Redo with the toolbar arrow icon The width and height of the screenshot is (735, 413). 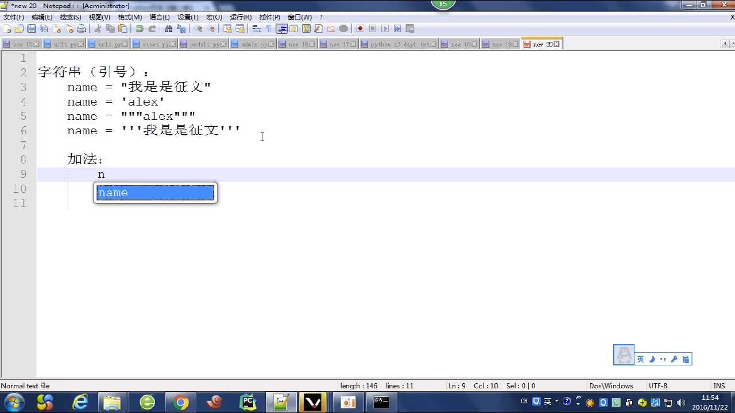tap(152, 29)
